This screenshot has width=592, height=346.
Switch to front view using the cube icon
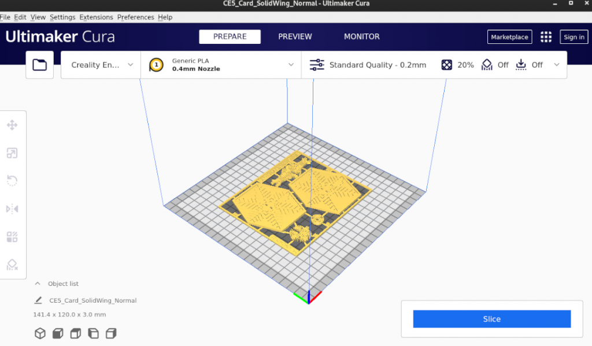tap(57, 333)
